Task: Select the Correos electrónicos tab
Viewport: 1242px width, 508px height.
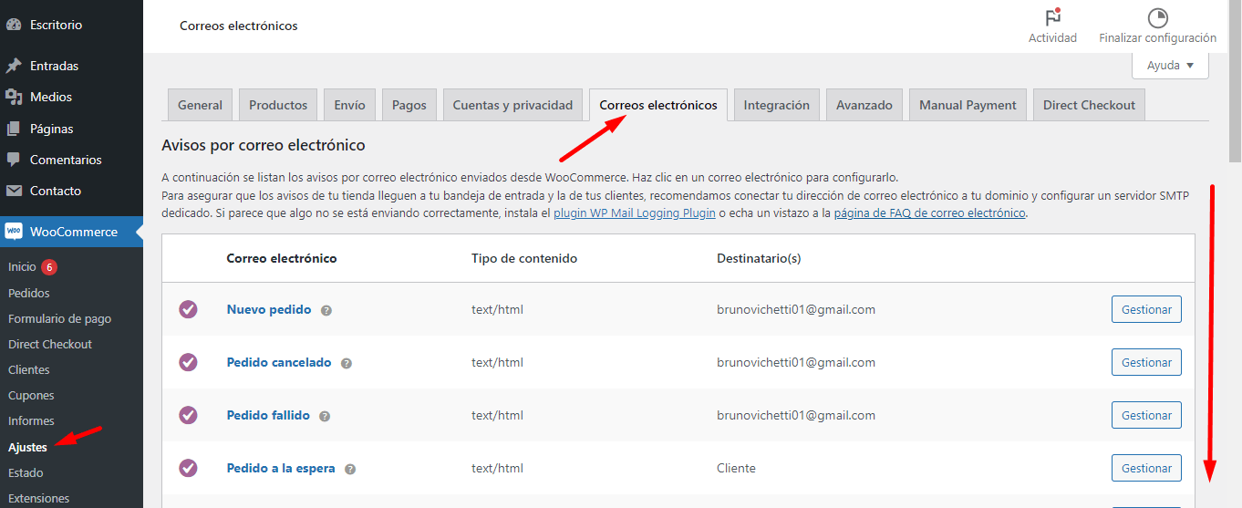Action: coord(658,105)
